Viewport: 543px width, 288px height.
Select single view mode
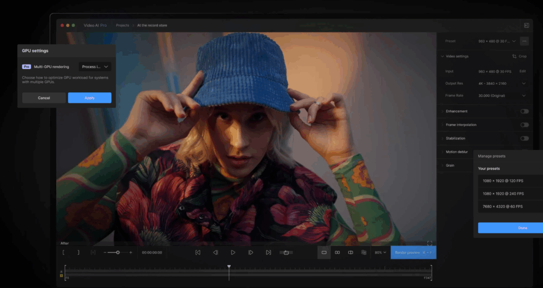[324, 252]
